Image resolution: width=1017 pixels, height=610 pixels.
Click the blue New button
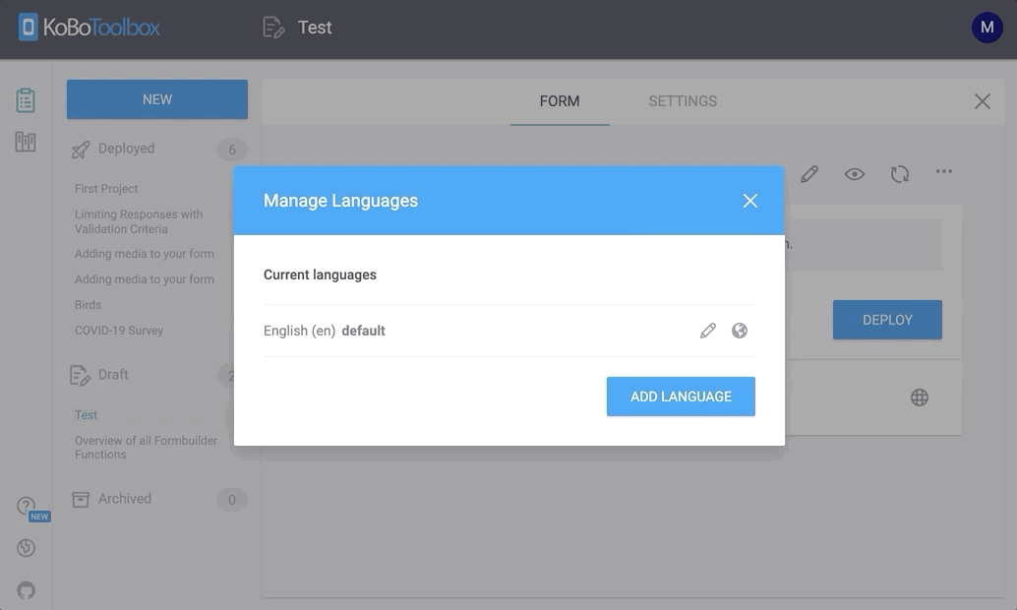point(157,99)
